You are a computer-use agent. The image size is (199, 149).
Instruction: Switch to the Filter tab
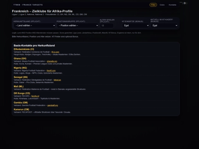153,5
